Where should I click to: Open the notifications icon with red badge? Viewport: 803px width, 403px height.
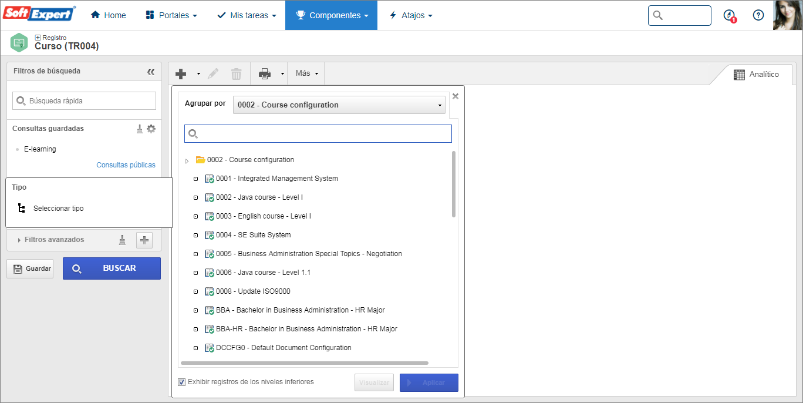(730, 15)
